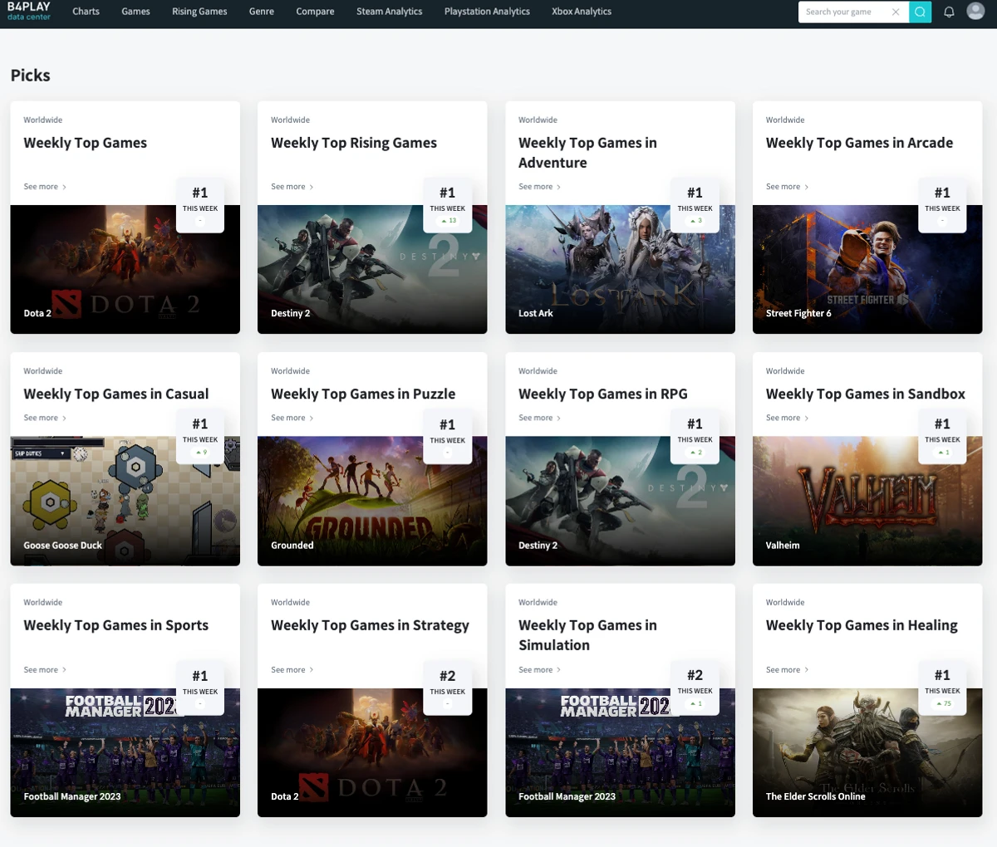Open Playstation Analytics
The width and height of the screenshot is (997, 847).
coord(487,12)
